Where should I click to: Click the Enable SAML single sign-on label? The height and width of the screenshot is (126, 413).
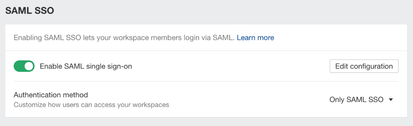tap(86, 66)
